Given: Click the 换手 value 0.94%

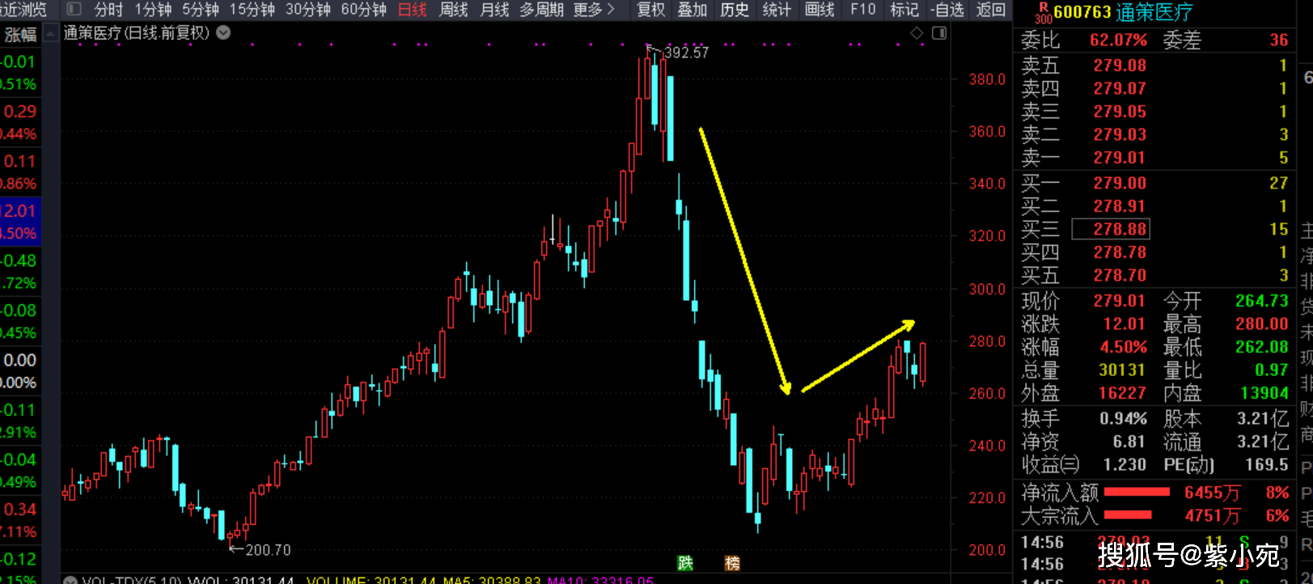Looking at the screenshot, I should [x=1123, y=419].
